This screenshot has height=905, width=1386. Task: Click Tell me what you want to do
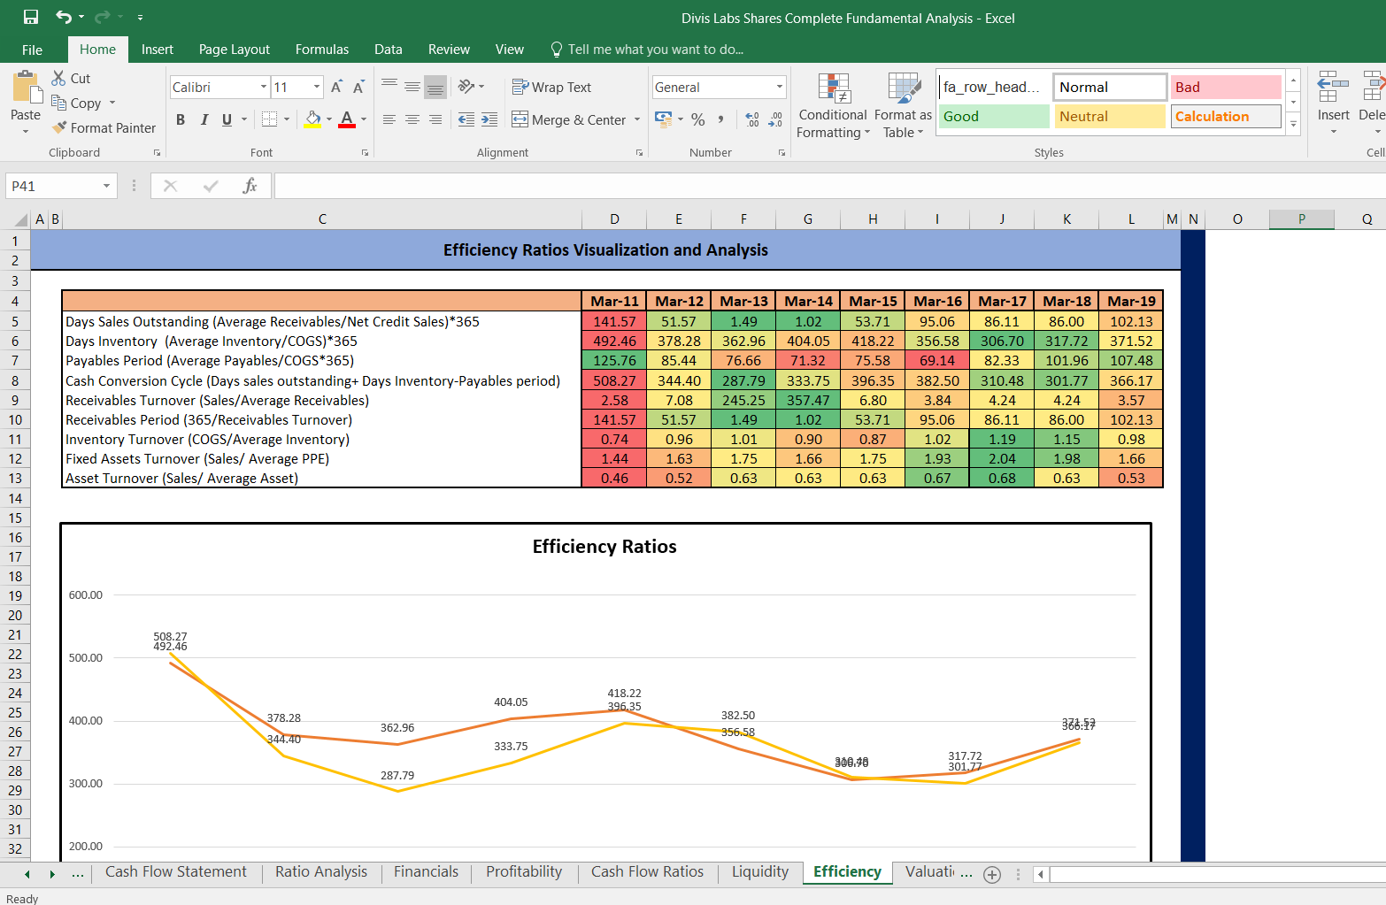pyautogui.click(x=647, y=50)
